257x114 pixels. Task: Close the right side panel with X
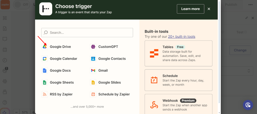point(253,18)
